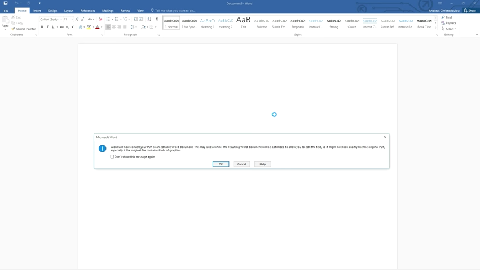Screen dimensions: 480x270
Task: Open the font size dropdown
Action: (72, 19)
